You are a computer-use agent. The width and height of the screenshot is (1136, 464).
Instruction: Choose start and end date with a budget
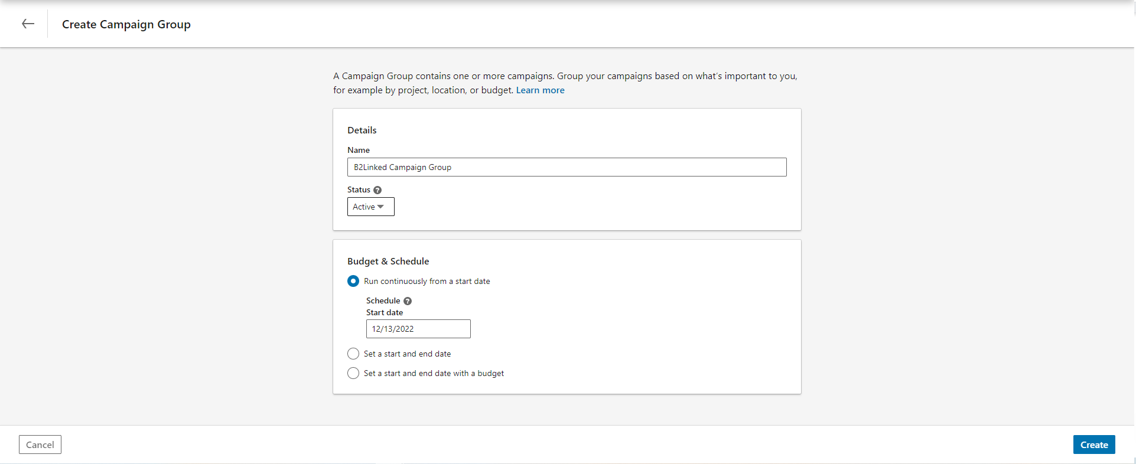(x=353, y=373)
